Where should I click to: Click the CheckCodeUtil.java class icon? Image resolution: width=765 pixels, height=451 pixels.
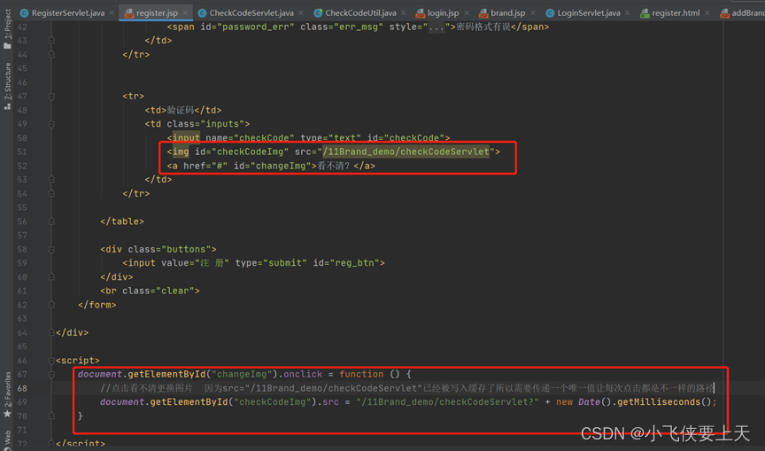[x=318, y=13]
